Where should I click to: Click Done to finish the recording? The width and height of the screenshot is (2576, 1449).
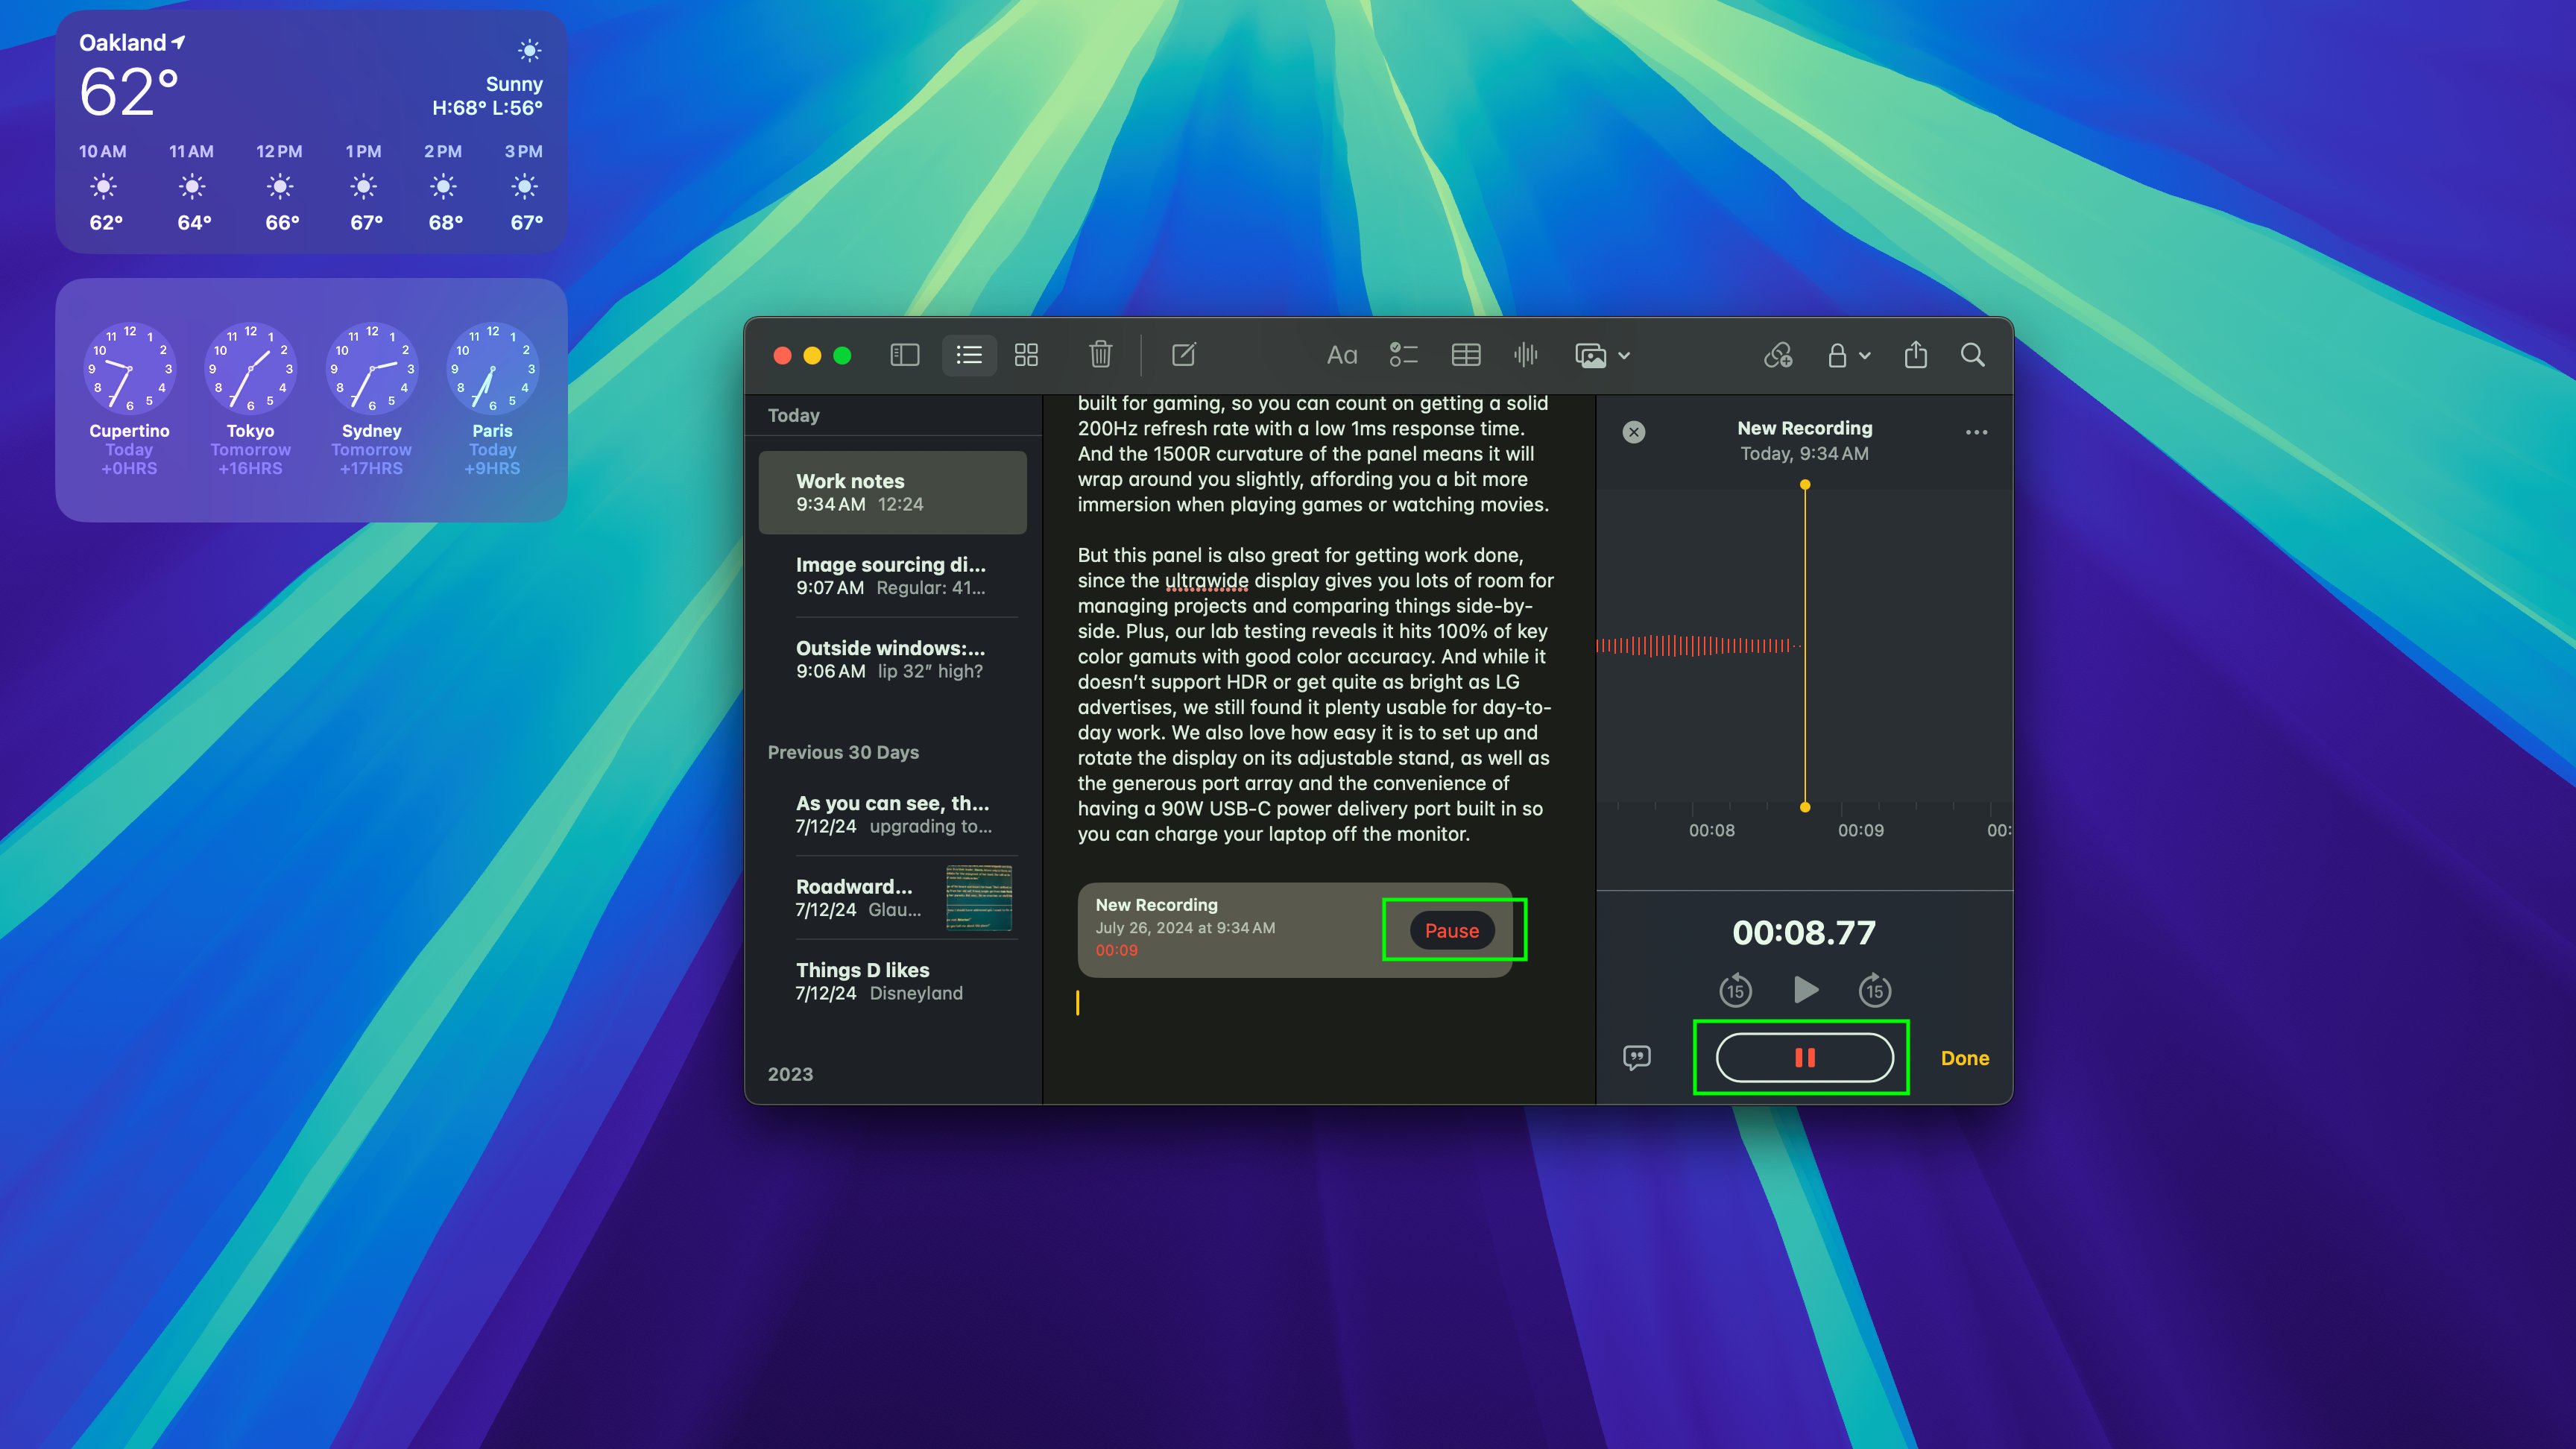(x=1963, y=1058)
